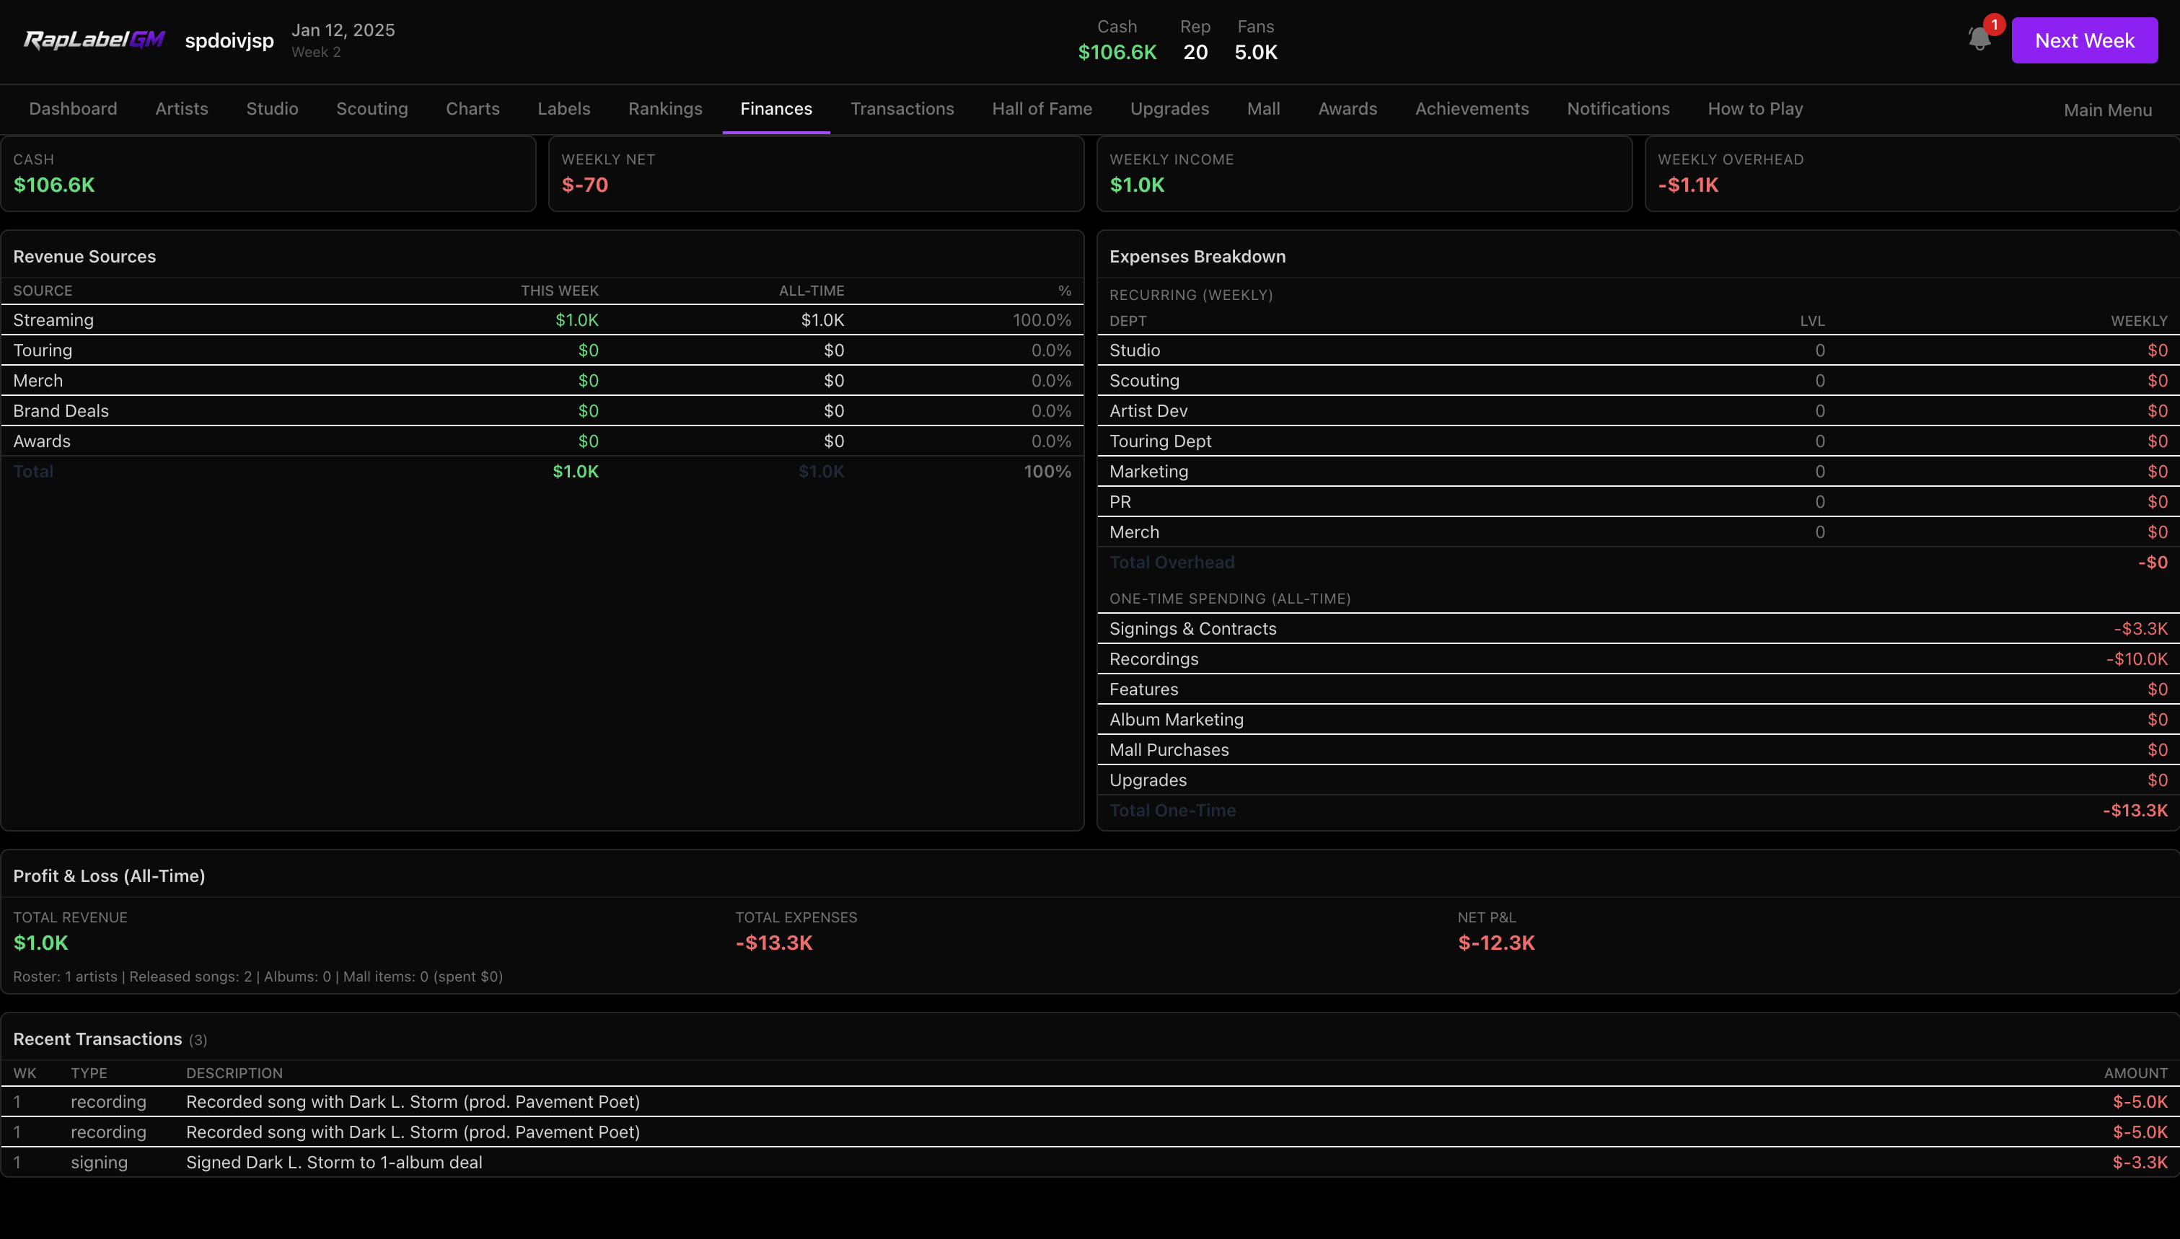The image size is (2180, 1239).
Task: Open the Rankings tab
Action: click(665, 109)
